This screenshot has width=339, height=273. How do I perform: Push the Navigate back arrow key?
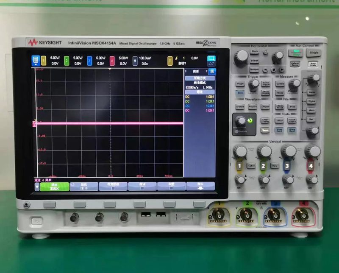(x=265, y=70)
